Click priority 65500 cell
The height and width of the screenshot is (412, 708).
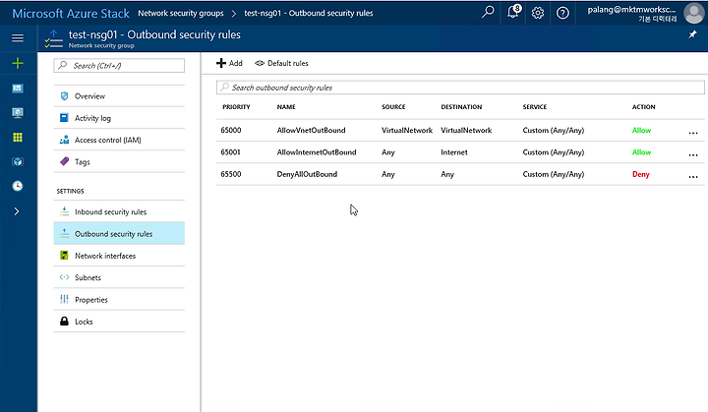tap(231, 174)
